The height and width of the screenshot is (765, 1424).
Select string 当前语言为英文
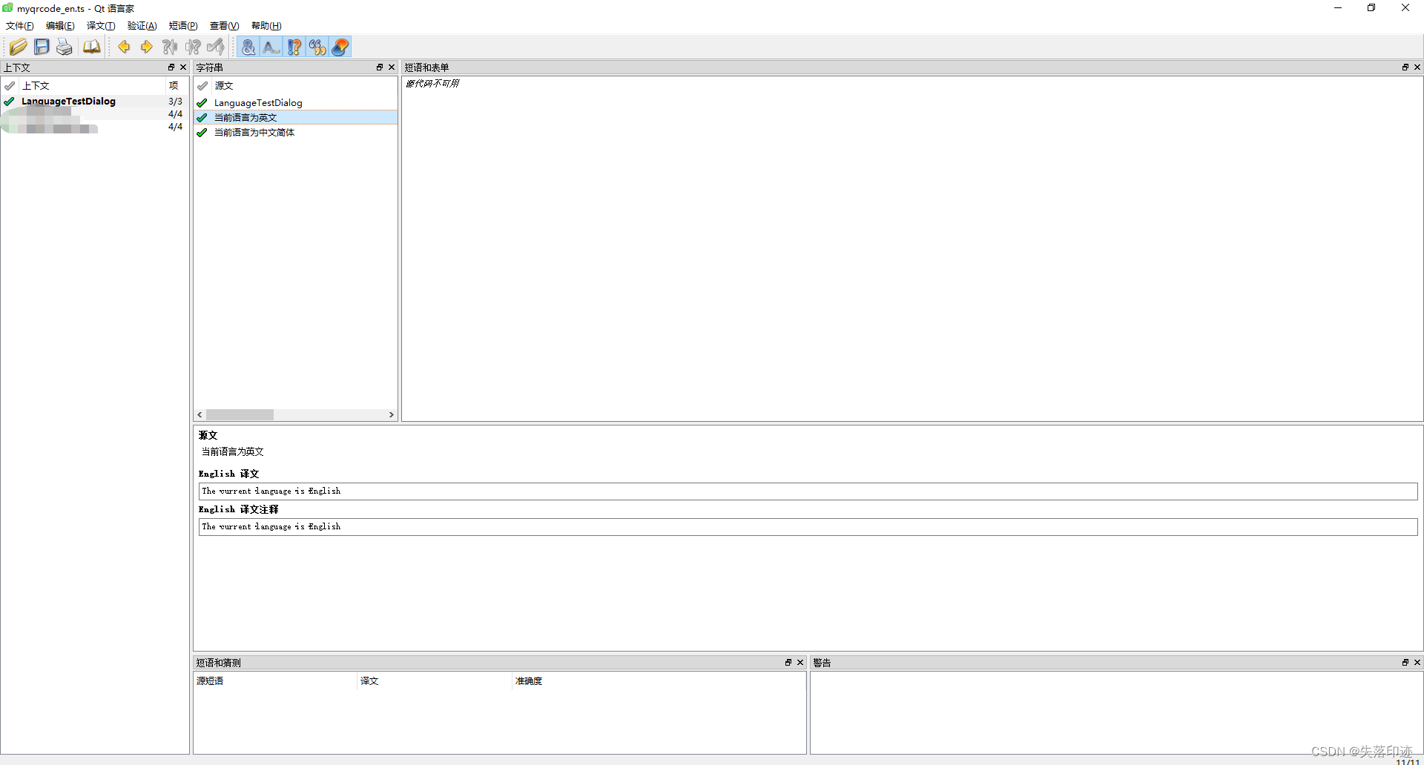(295, 118)
